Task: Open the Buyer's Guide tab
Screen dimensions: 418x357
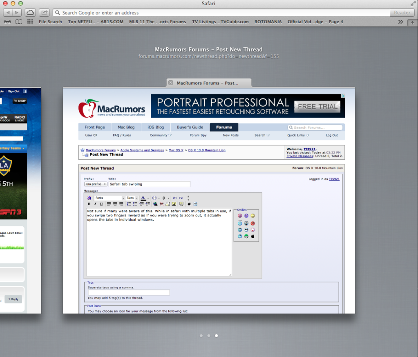Action: (190, 127)
